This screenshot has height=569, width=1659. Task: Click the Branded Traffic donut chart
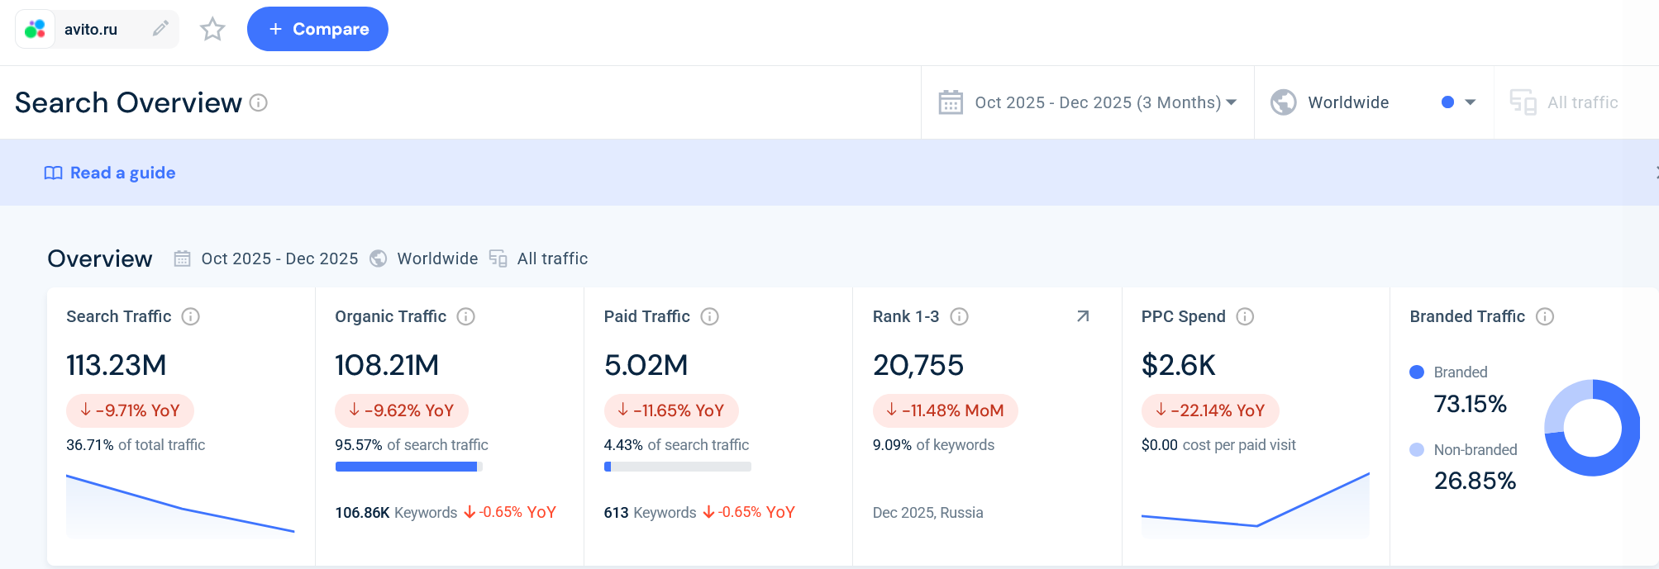point(1591,428)
